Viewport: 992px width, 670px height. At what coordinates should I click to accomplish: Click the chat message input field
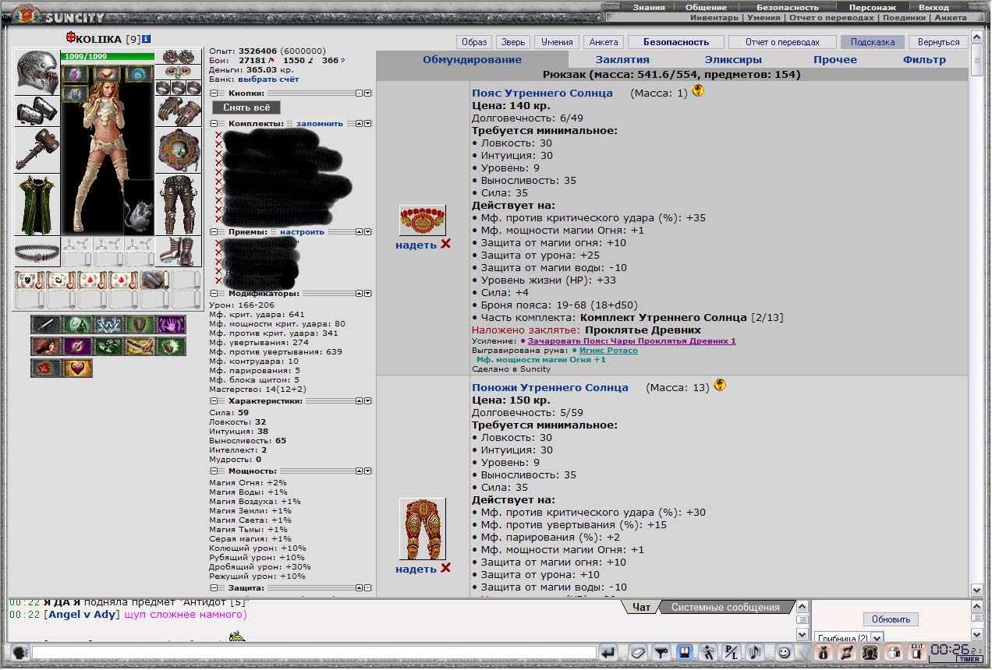(313, 652)
